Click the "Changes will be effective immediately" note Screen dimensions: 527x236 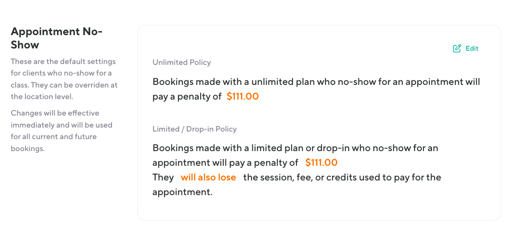55,113
